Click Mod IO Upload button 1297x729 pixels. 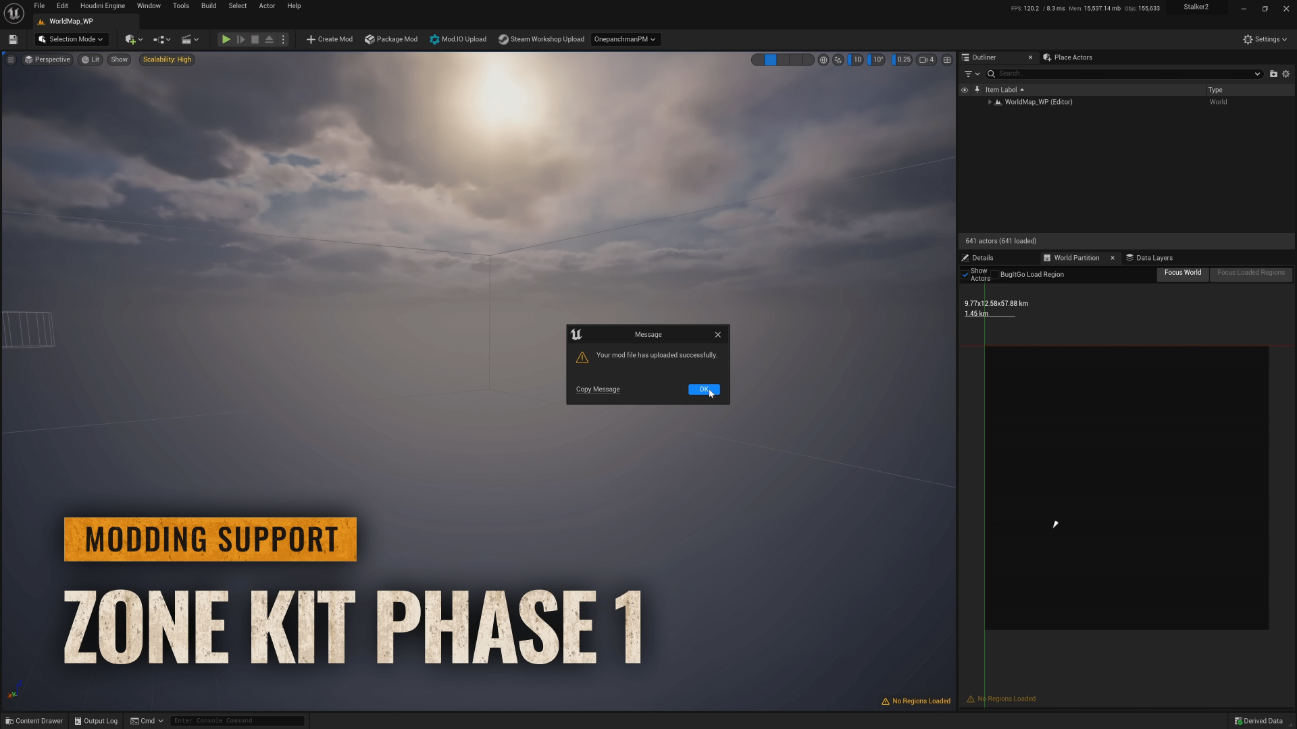tap(458, 39)
